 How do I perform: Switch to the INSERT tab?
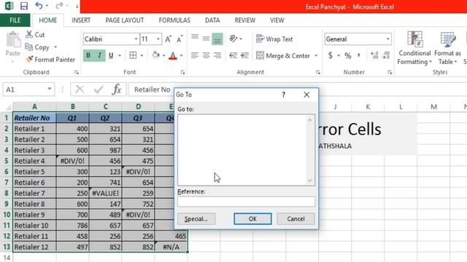(x=81, y=20)
